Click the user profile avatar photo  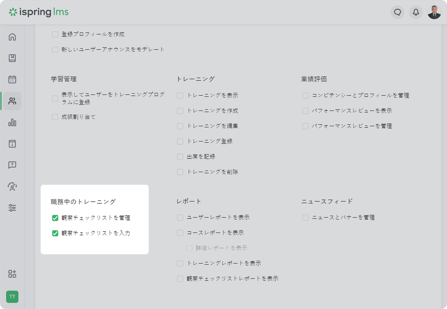(434, 12)
